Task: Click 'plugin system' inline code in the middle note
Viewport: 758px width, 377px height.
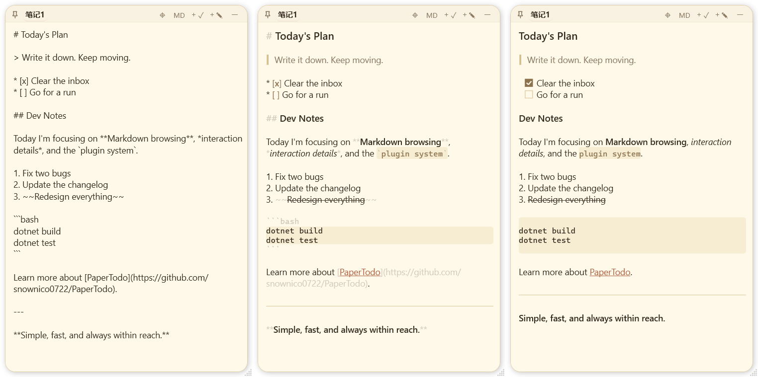Action: pyautogui.click(x=412, y=154)
